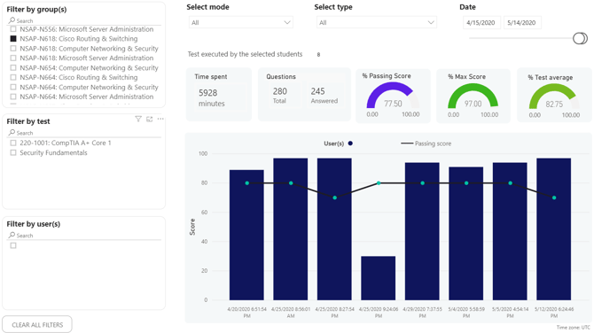Click the end date field 5/14/2020
The height and width of the screenshot is (333, 594).
(522, 23)
